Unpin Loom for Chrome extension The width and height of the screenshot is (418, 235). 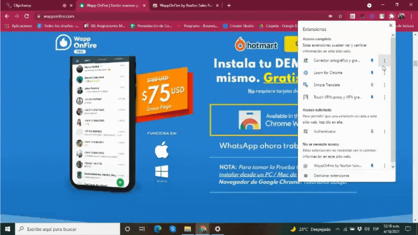click(372, 73)
